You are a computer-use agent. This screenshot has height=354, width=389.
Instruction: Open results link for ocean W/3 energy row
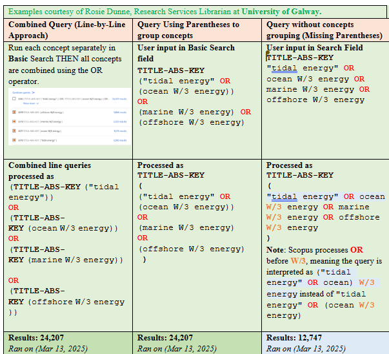point(119,130)
